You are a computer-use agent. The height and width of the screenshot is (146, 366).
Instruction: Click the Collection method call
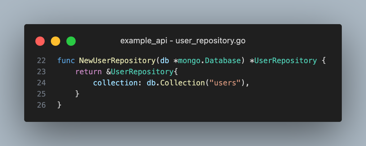(x=183, y=83)
